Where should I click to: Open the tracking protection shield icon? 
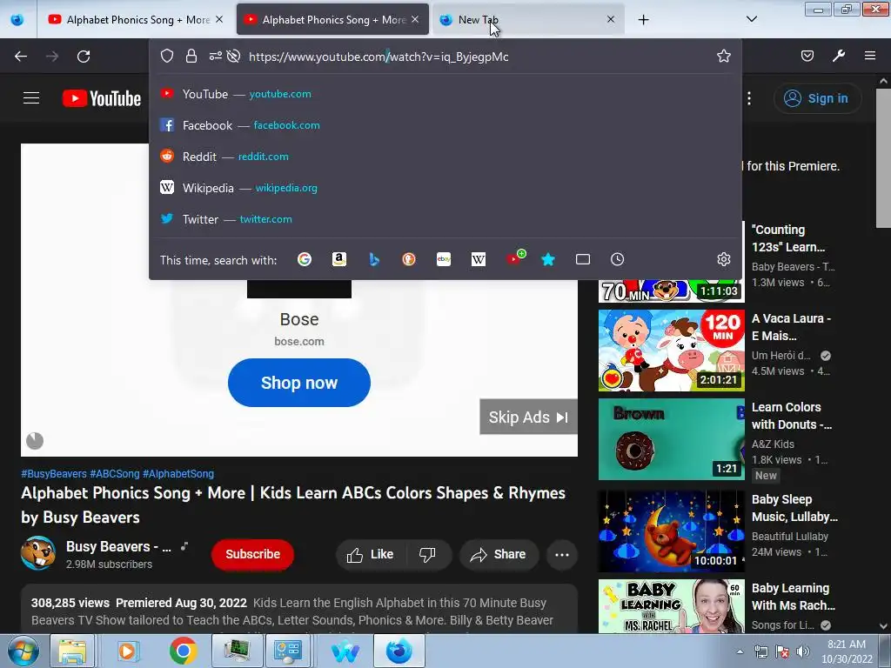(x=166, y=57)
